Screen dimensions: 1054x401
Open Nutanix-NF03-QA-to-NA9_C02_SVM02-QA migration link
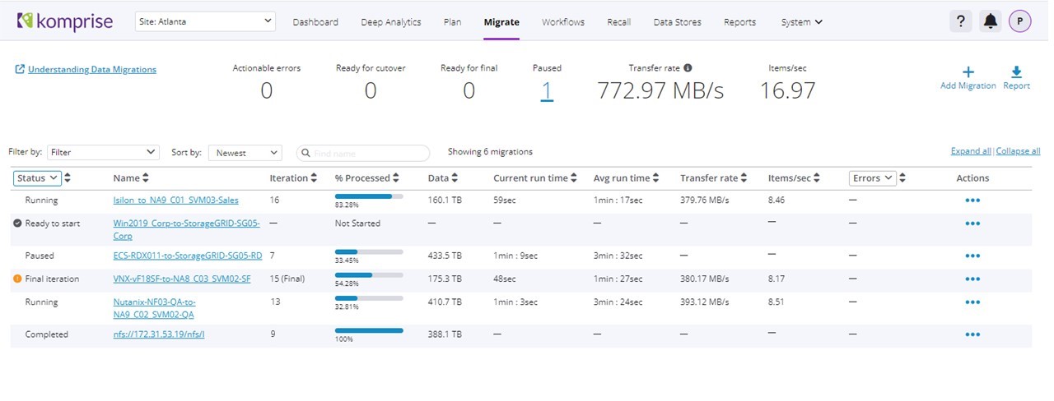tap(155, 308)
